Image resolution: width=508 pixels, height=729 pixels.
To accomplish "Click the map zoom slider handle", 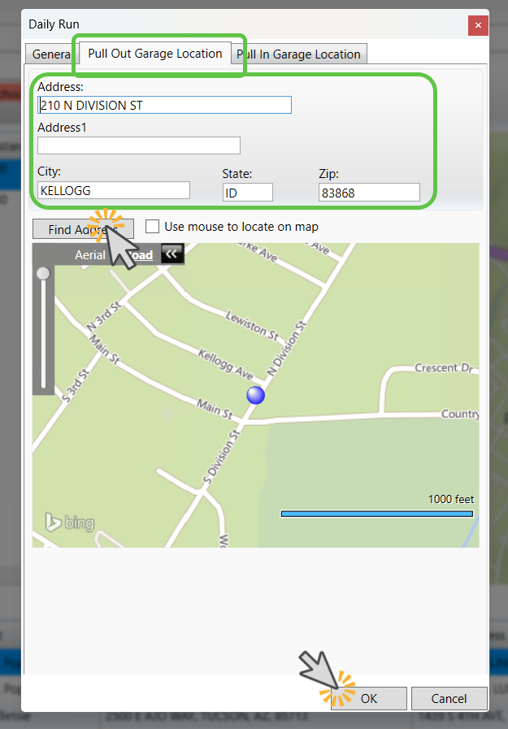I will coord(43,274).
